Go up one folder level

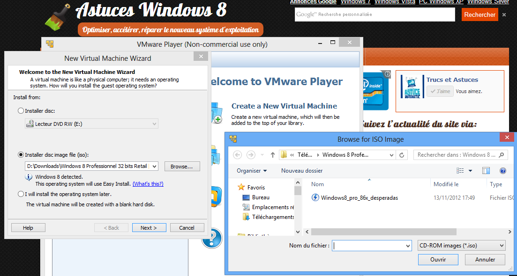(x=273, y=155)
